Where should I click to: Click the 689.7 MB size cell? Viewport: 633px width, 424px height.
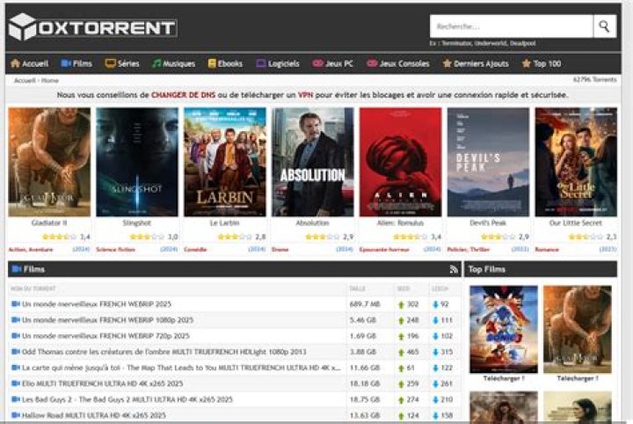365,304
